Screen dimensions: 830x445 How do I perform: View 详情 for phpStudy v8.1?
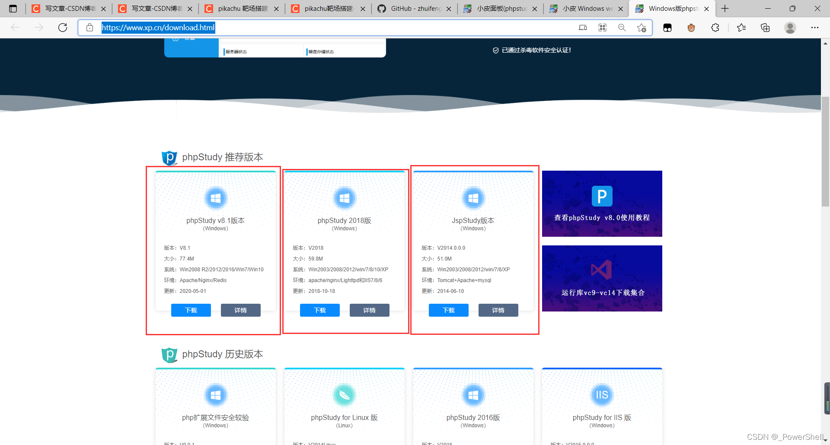coord(241,310)
